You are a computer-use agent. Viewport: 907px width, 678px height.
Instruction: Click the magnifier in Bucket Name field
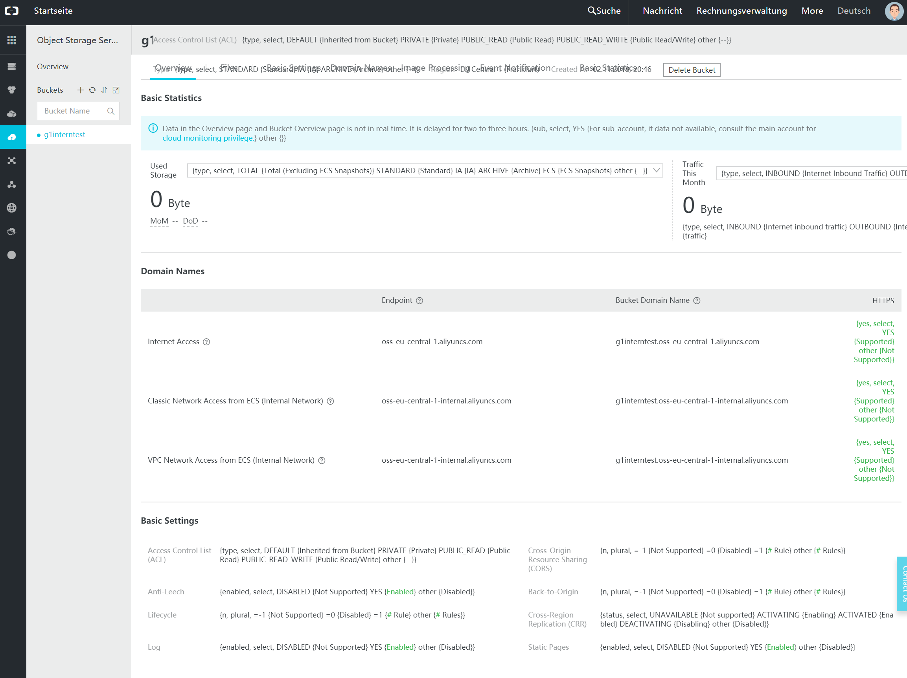[111, 111]
